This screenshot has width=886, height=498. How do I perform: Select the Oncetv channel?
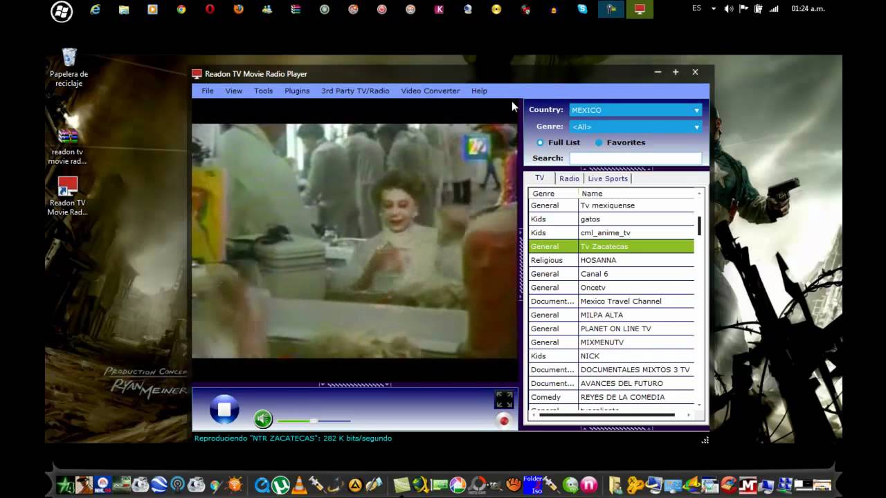coord(611,288)
